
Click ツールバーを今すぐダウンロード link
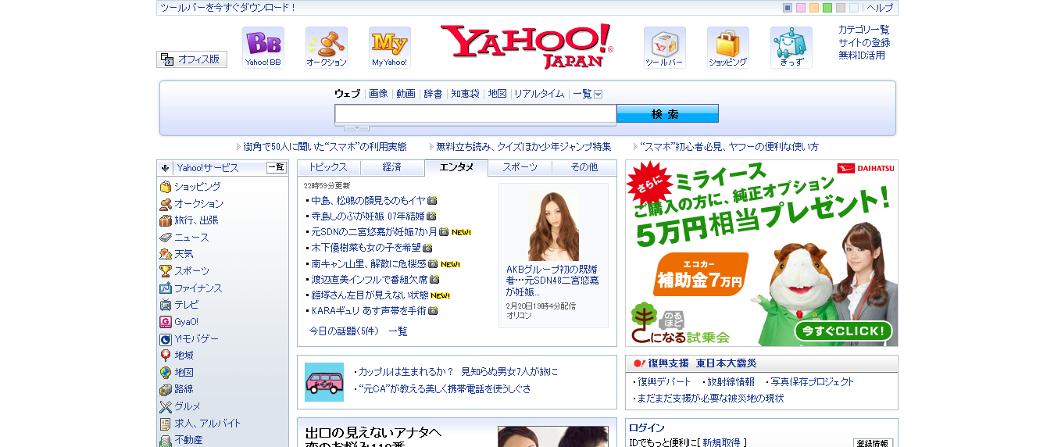(x=228, y=8)
